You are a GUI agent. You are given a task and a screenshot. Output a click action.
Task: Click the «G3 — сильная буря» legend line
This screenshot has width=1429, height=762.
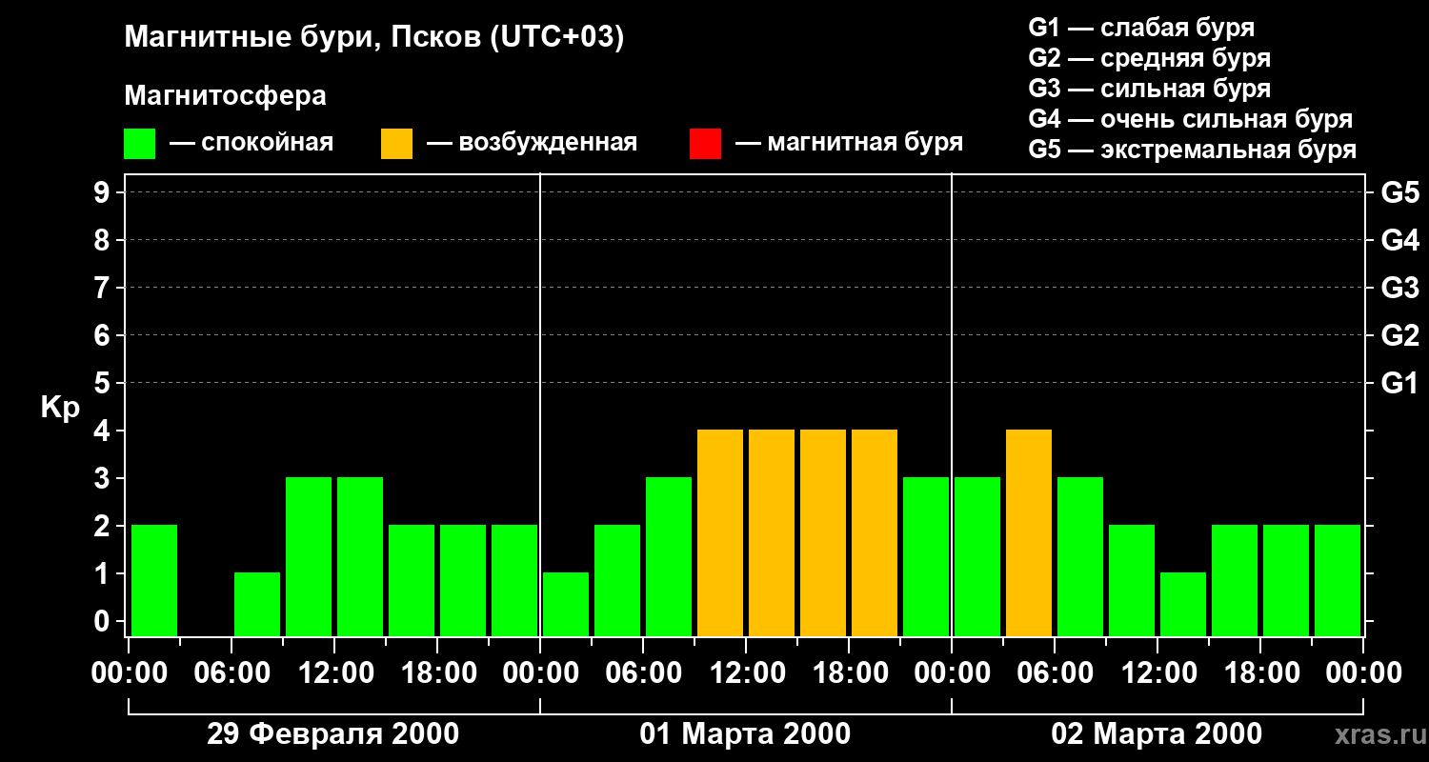pyautogui.click(x=1149, y=89)
